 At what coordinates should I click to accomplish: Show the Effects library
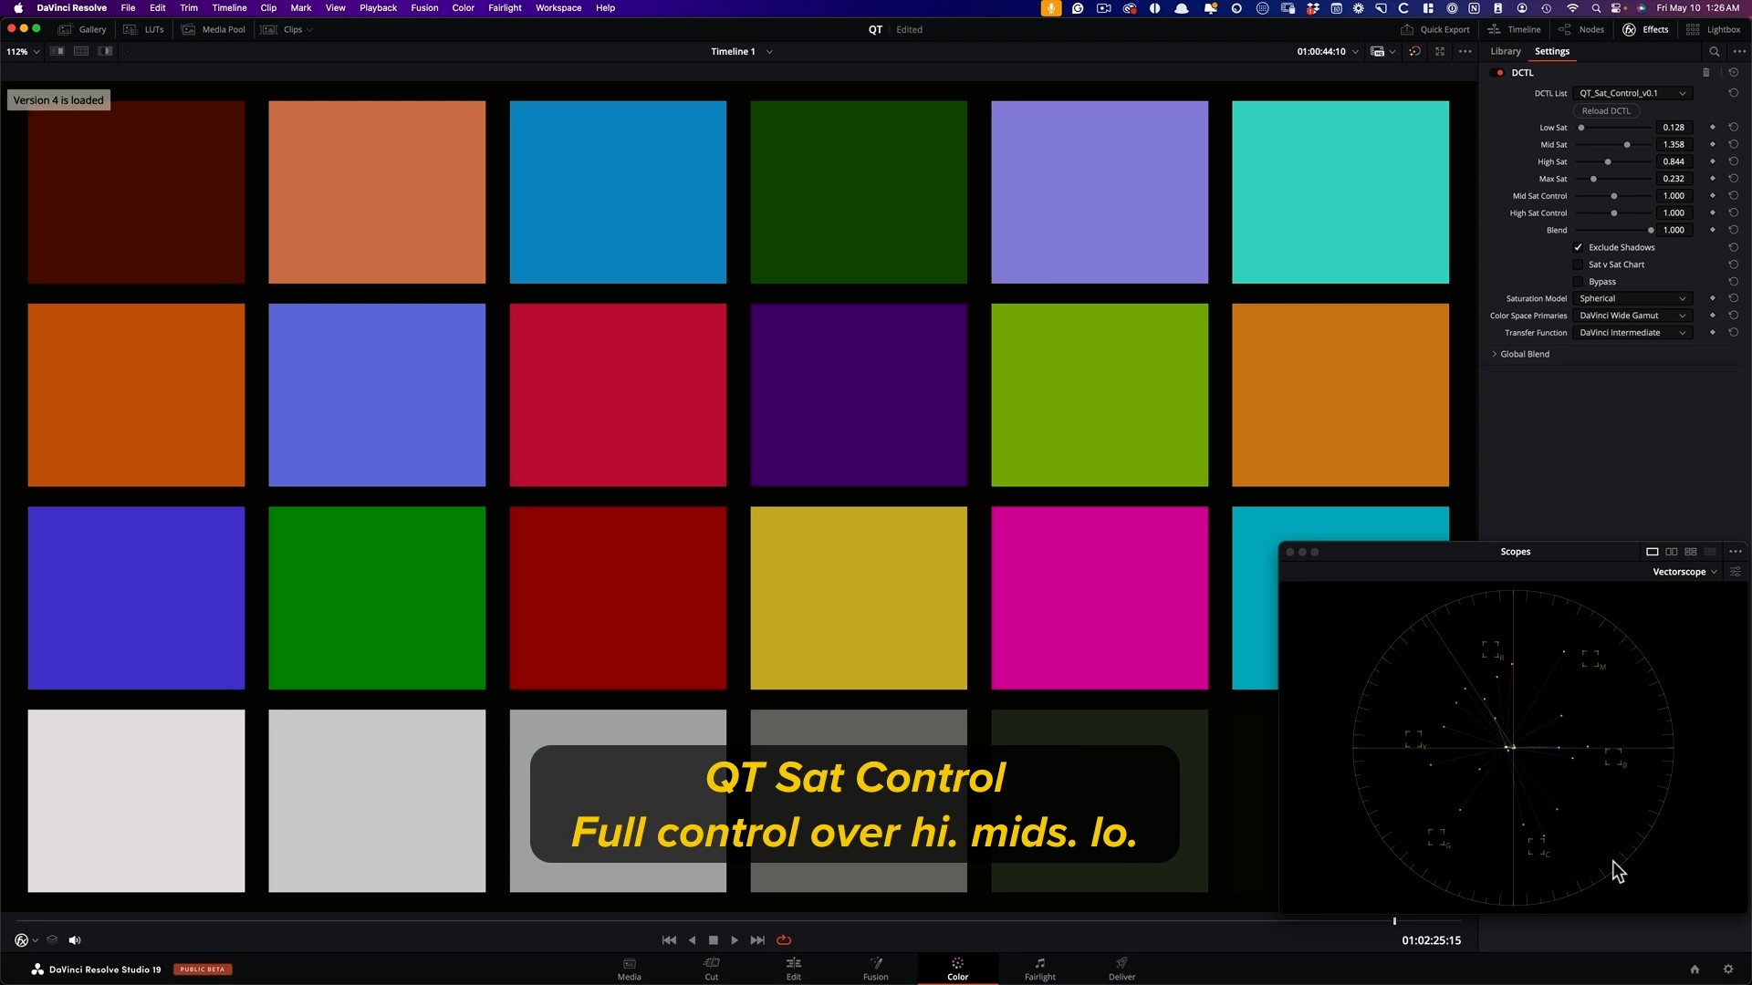pyautogui.click(x=1646, y=29)
